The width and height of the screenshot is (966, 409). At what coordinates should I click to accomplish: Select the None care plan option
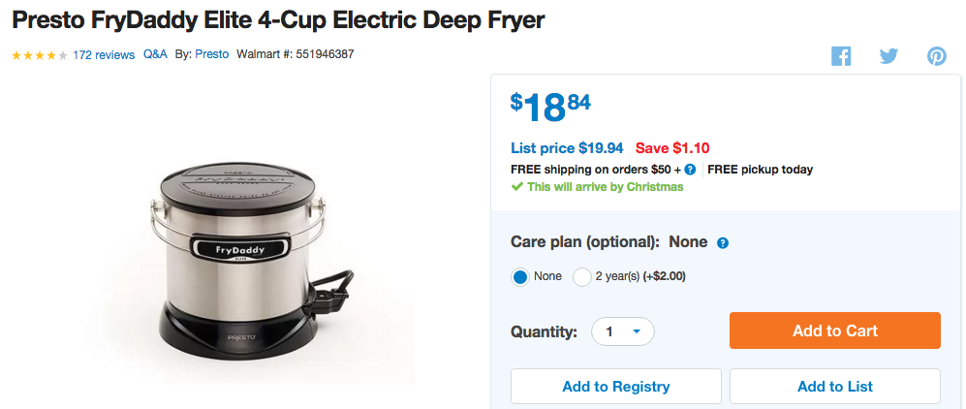click(x=521, y=277)
